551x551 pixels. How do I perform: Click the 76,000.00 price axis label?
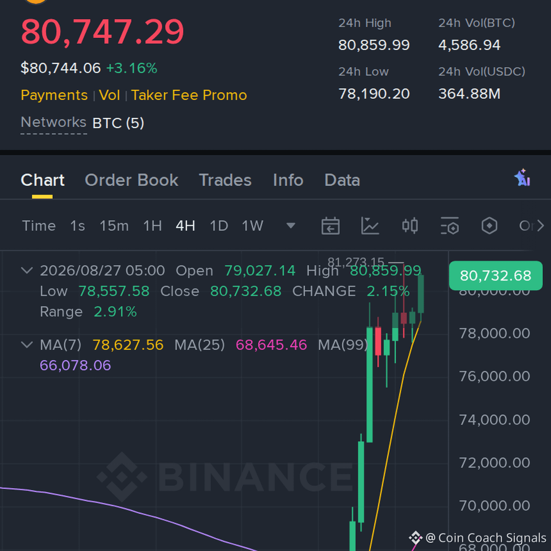494,377
